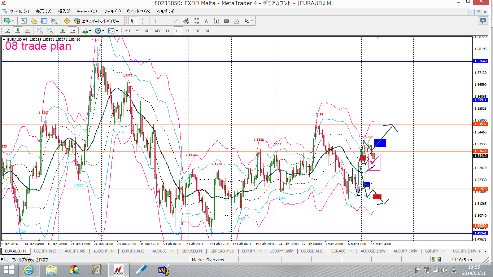Switch to the USDJPY,M15 chart tab

pos(45,251)
